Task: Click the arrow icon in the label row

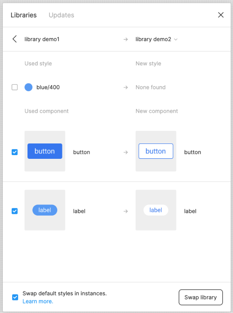Action: coord(125,211)
